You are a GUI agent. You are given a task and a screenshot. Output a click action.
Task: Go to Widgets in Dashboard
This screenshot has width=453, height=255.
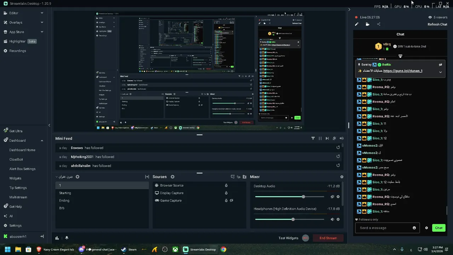click(x=15, y=178)
